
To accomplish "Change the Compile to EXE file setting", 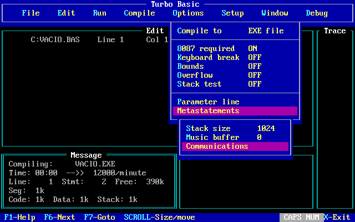I will (x=235, y=31).
